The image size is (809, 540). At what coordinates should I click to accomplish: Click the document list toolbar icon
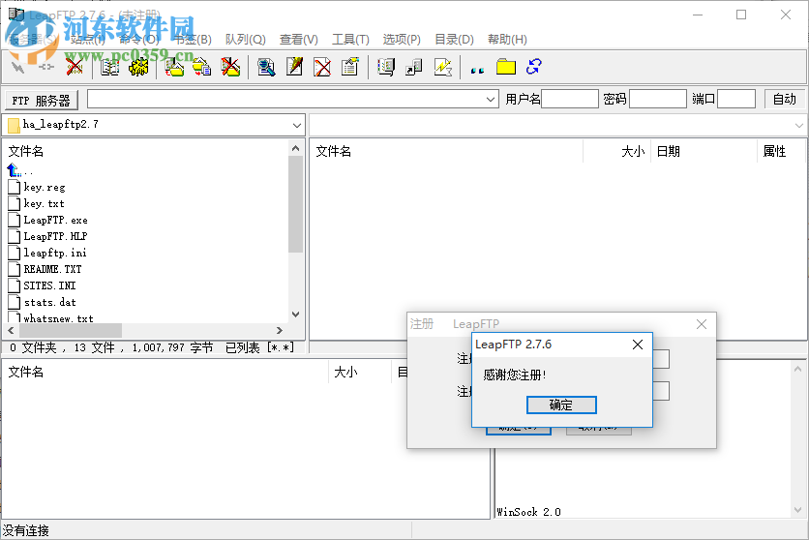pyautogui.click(x=386, y=67)
